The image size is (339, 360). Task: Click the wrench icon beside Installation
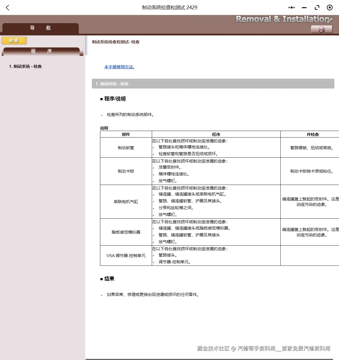pyautogui.click(x=331, y=20)
